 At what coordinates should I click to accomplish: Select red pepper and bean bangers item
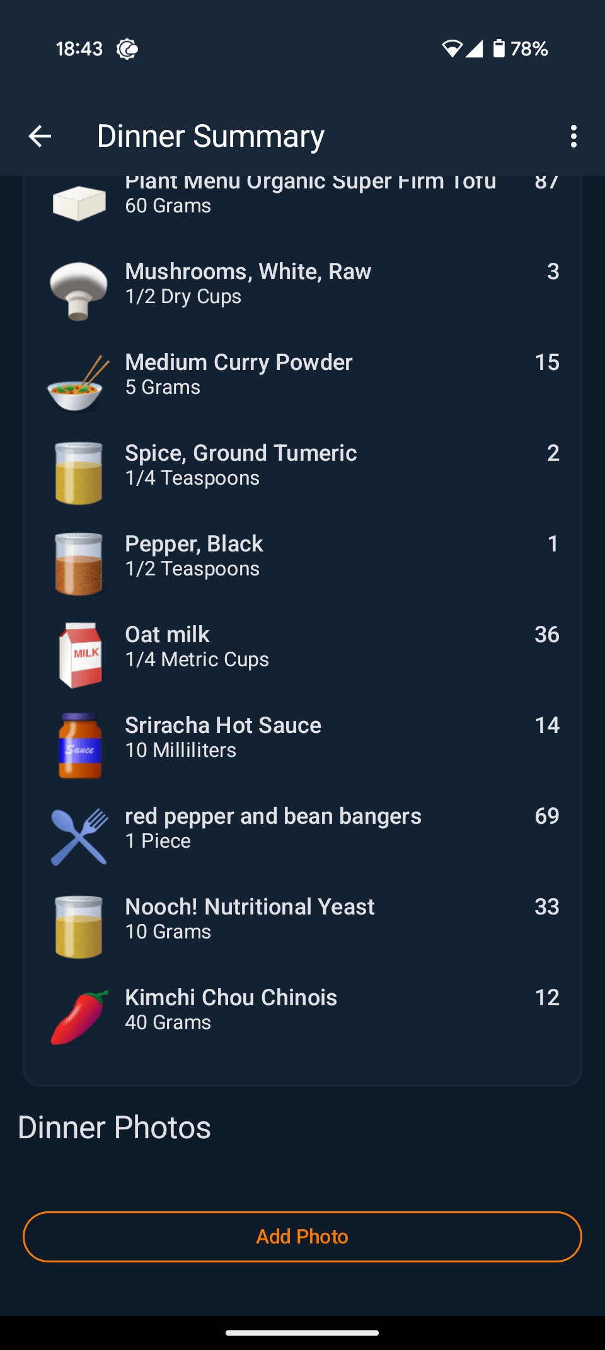pyautogui.click(x=273, y=817)
